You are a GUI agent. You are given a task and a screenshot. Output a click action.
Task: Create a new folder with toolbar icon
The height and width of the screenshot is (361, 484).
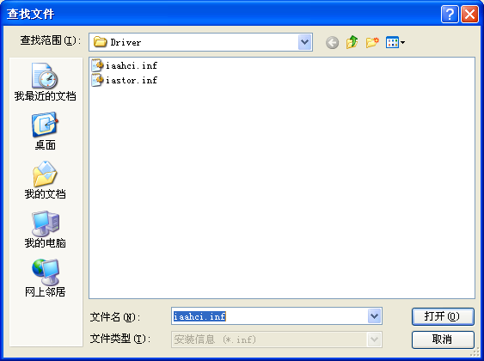[372, 42]
